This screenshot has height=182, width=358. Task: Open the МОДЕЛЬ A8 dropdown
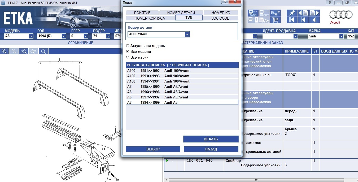(x=31, y=36)
